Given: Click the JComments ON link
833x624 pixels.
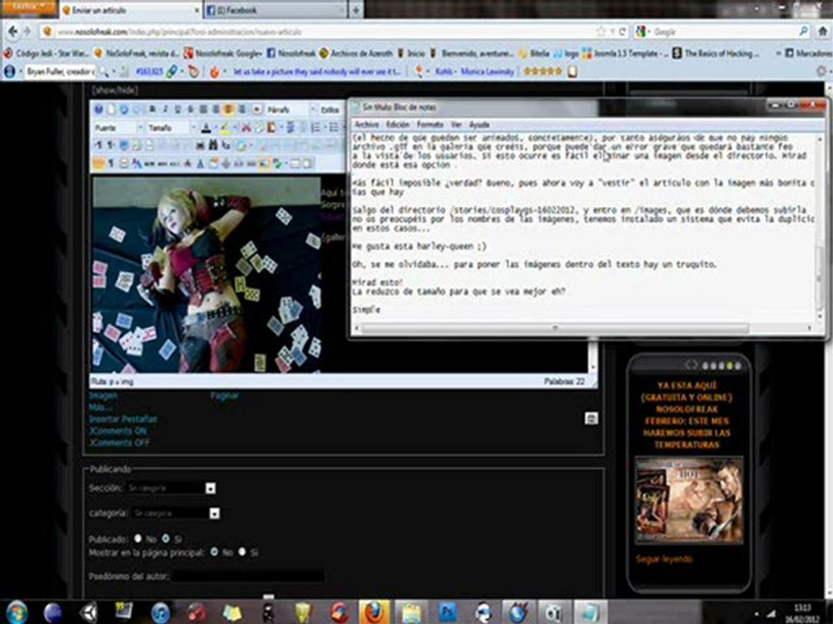Looking at the screenshot, I should pos(117,431).
